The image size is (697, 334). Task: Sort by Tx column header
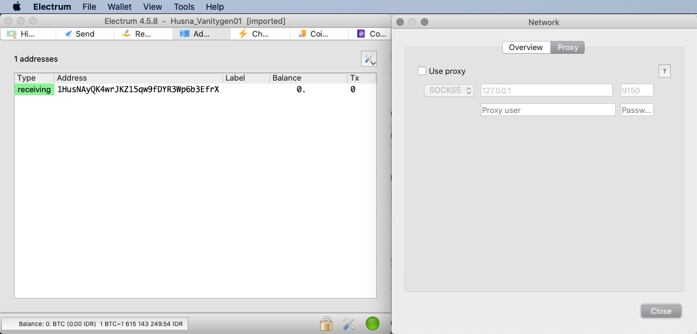tap(362, 78)
